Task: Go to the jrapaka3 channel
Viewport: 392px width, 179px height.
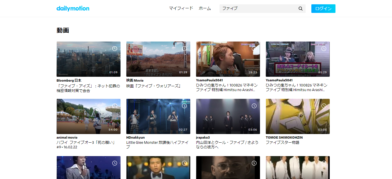Action: click(203, 137)
